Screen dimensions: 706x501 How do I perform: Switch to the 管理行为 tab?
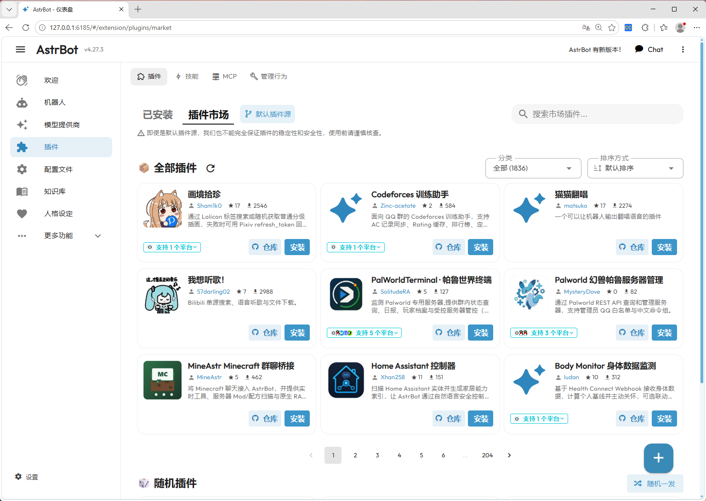point(268,77)
